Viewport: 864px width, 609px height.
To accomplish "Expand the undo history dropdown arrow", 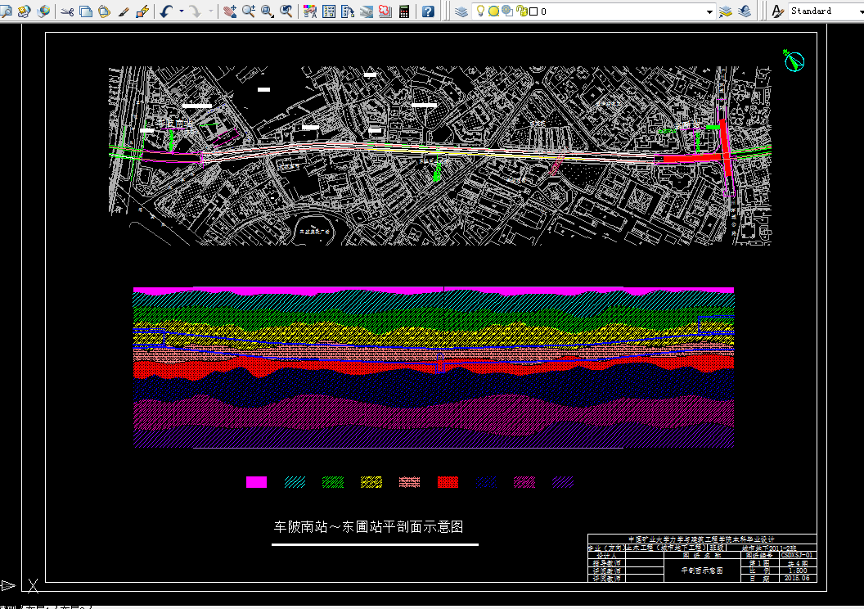I will tap(182, 11).
